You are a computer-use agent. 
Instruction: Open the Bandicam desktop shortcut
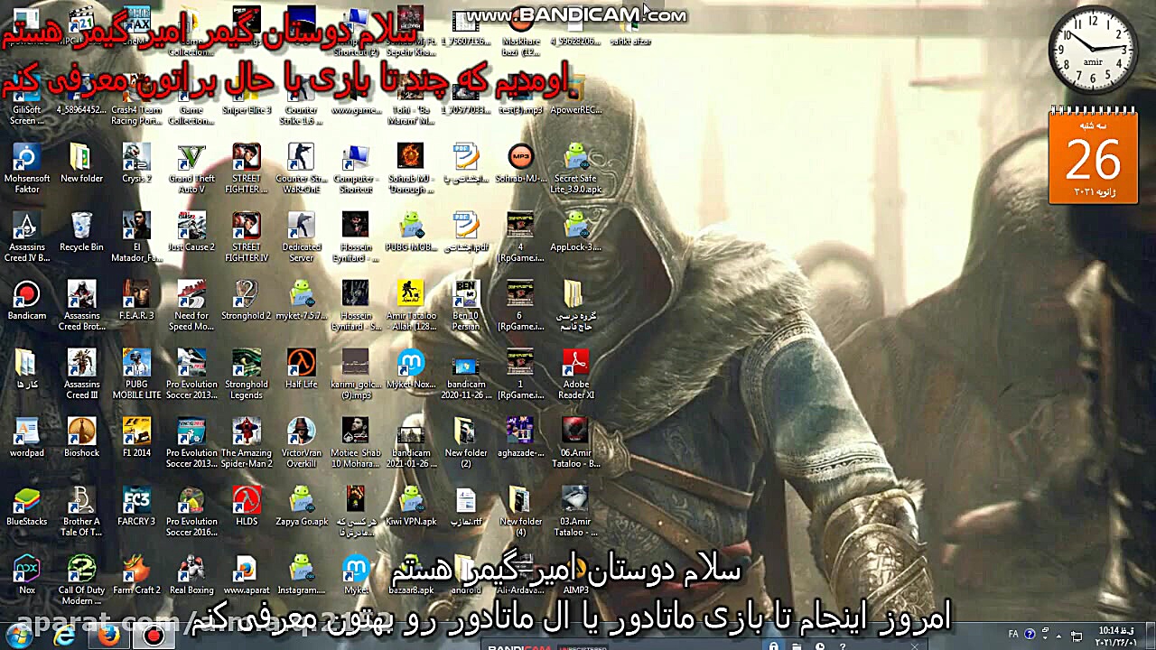[x=27, y=301]
